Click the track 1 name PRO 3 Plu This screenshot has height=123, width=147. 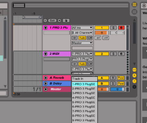[59, 28]
